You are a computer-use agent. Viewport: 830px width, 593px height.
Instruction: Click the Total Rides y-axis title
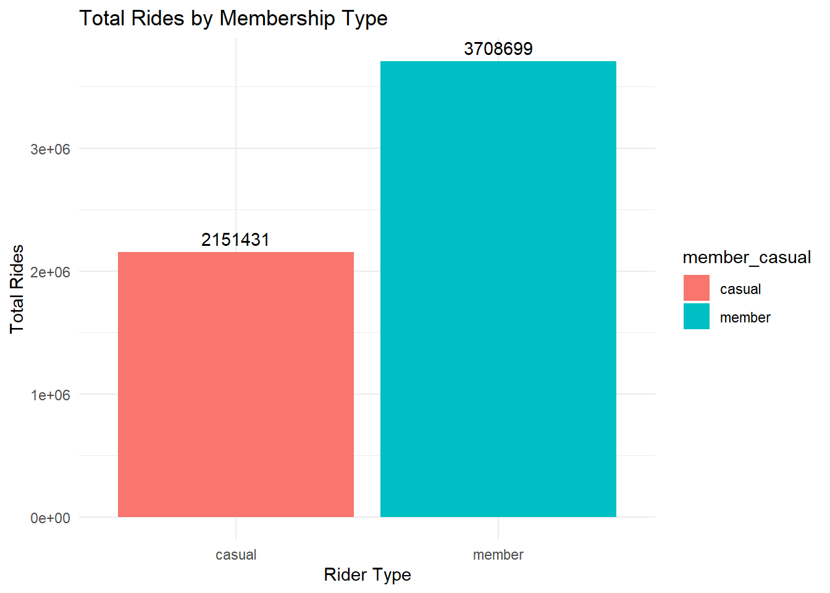(17, 288)
